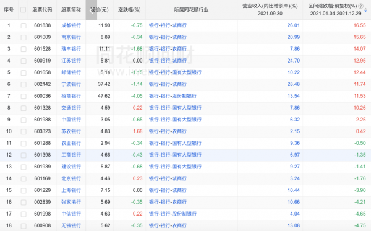Image resolution: width=371 pixels, height=231 pixels.
Task: Click stock code 002142
Action: coord(42,84)
